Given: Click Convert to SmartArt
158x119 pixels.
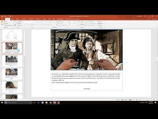Looking at the screenshot, I should point(62,25).
